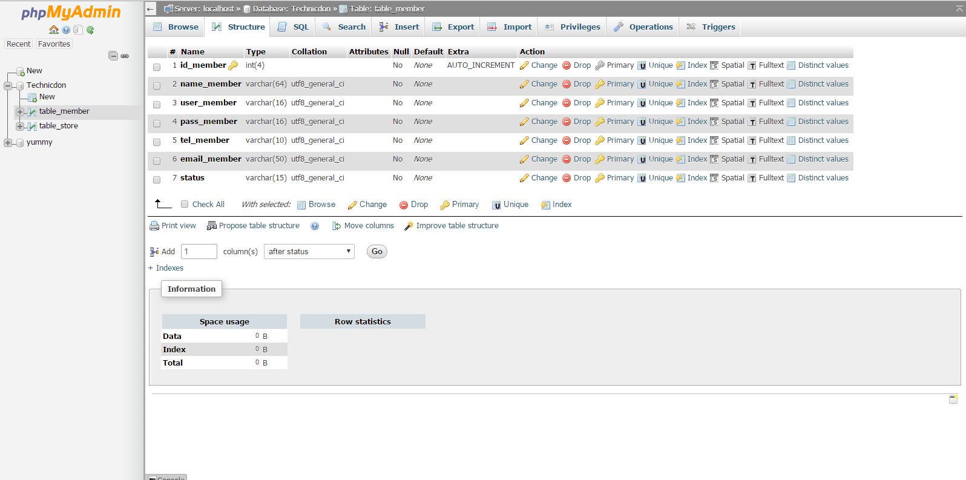Open the Privileges tab
This screenshot has height=480, width=966.
(x=573, y=27)
